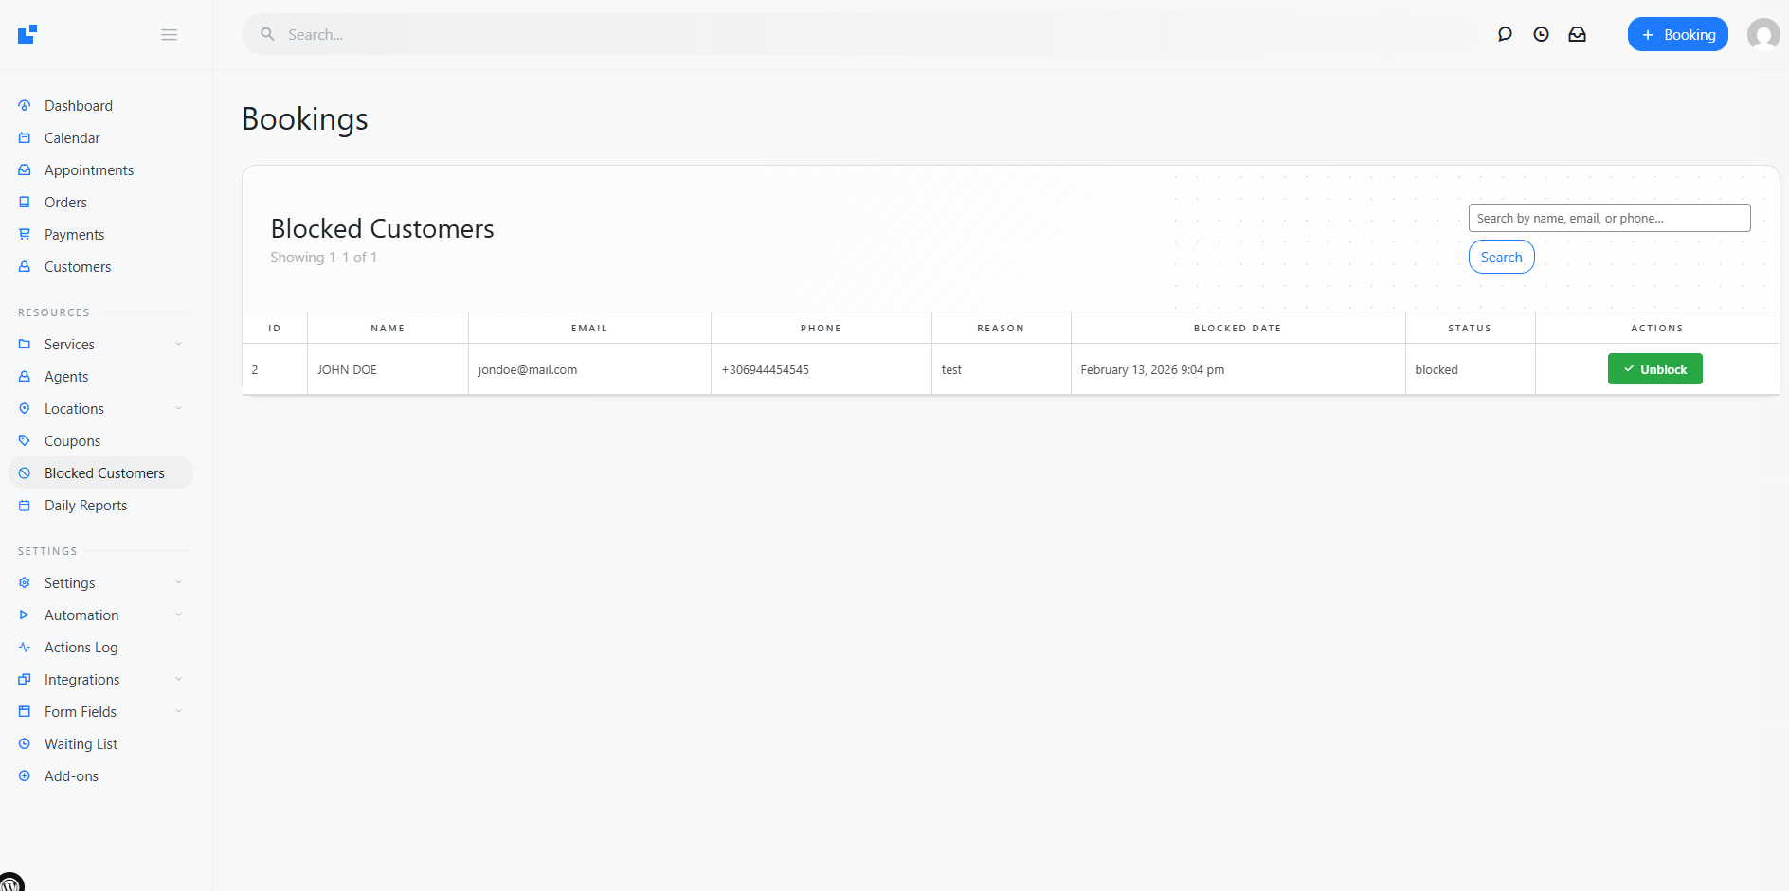1789x891 pixels.
Task: Open the chat bubble icon in top bar
Action: tap(1505, 35)
